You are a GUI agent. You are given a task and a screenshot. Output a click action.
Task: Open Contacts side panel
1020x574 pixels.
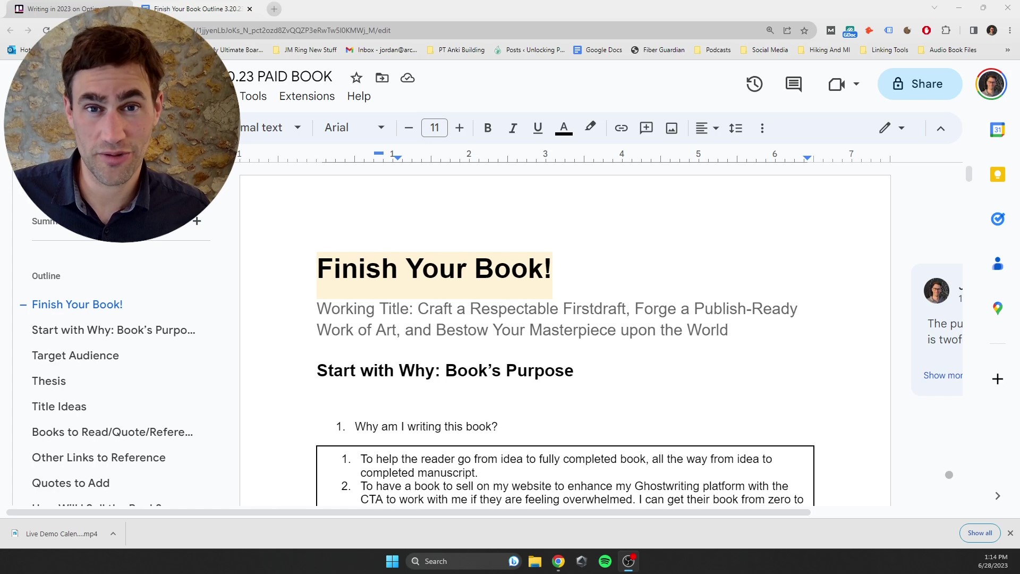coord(997,264)
